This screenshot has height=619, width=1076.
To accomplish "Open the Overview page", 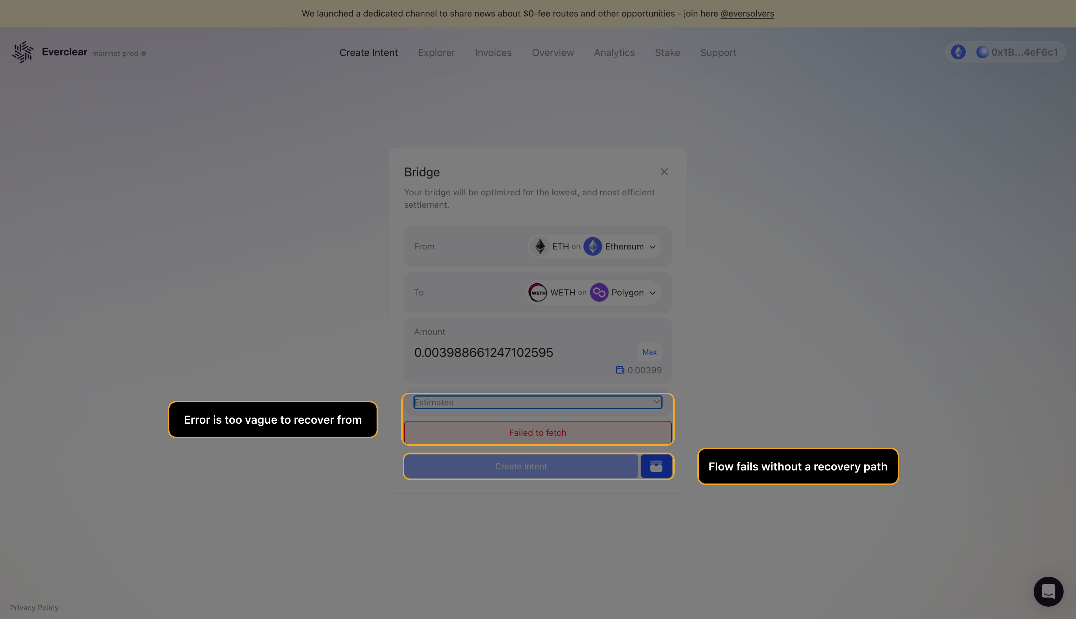I will (x=553, y=53).
